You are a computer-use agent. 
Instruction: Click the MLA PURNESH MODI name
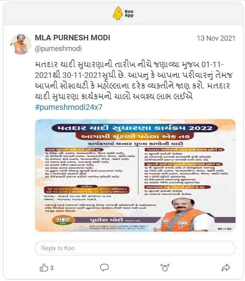click(x=72, y=38)
